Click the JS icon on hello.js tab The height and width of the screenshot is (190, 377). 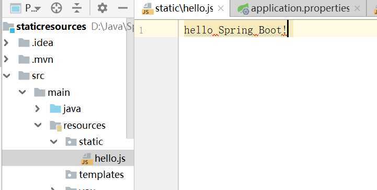(147, 9)
